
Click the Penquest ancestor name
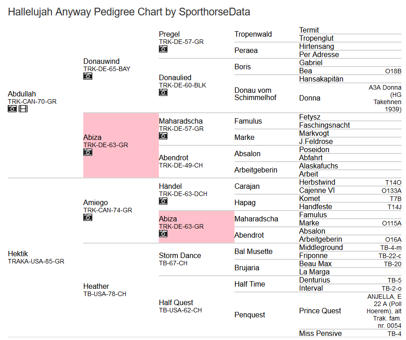pos(250,315)
